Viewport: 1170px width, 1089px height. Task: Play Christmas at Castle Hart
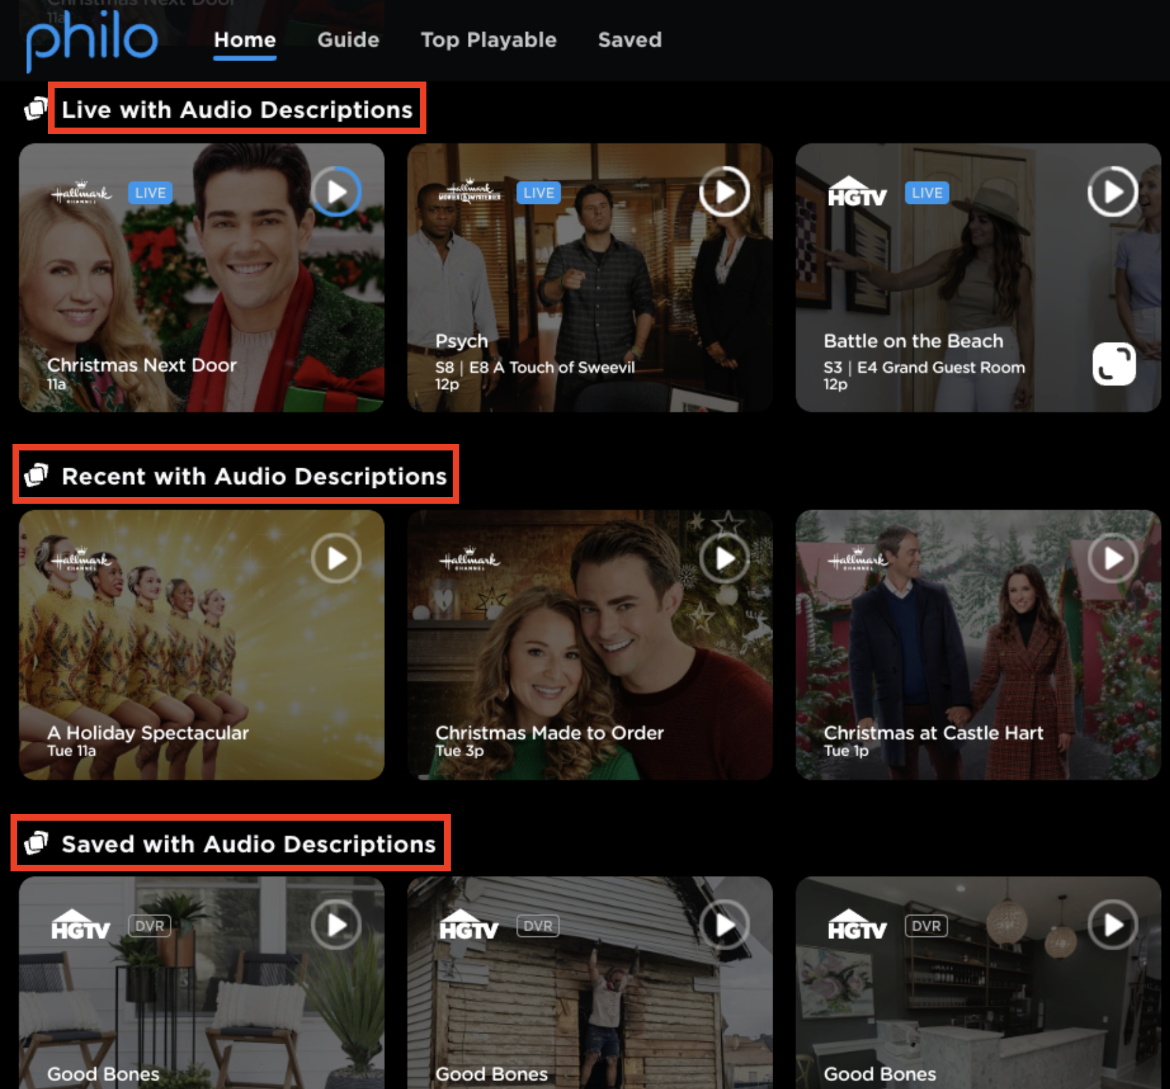[1113, 559]
